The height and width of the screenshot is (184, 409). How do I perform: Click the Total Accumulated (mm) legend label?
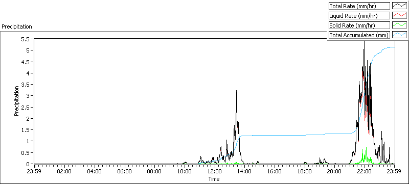tap(359, 35)
